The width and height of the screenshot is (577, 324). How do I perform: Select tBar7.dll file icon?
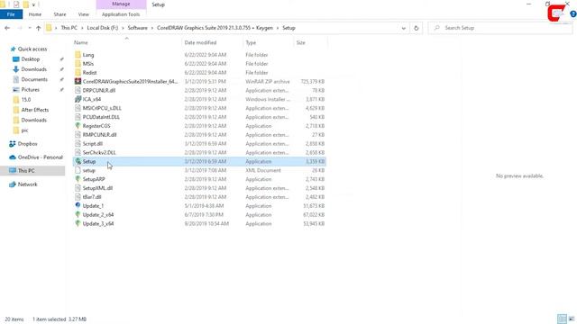[x=78, y=197]
